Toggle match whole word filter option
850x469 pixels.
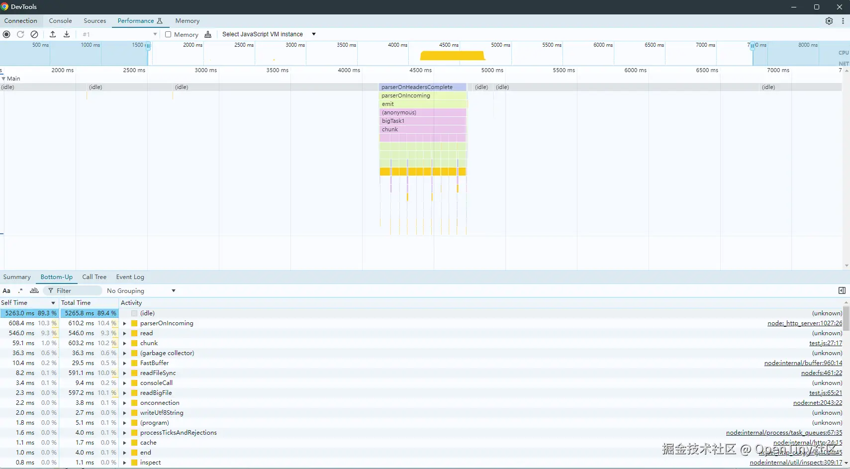point(34,291)
